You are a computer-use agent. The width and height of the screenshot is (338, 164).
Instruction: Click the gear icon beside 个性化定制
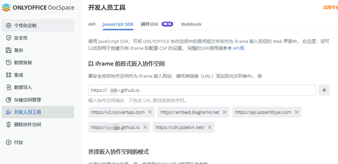coord(8,25)
